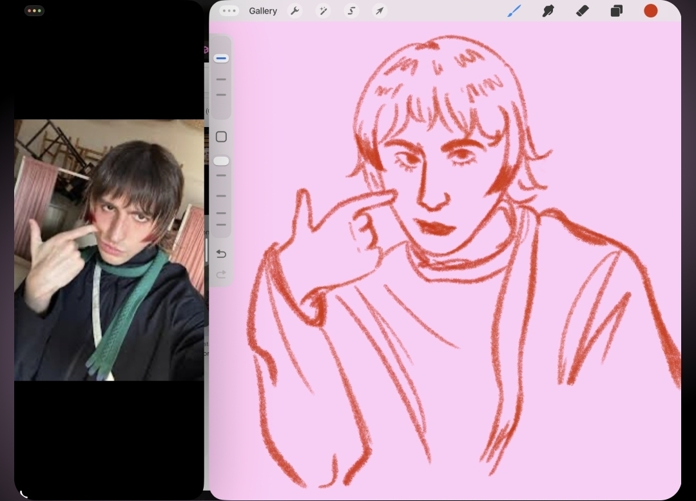Click the brush opacity slider handle
Screen dimensions: 696x501
pos(221,161)
